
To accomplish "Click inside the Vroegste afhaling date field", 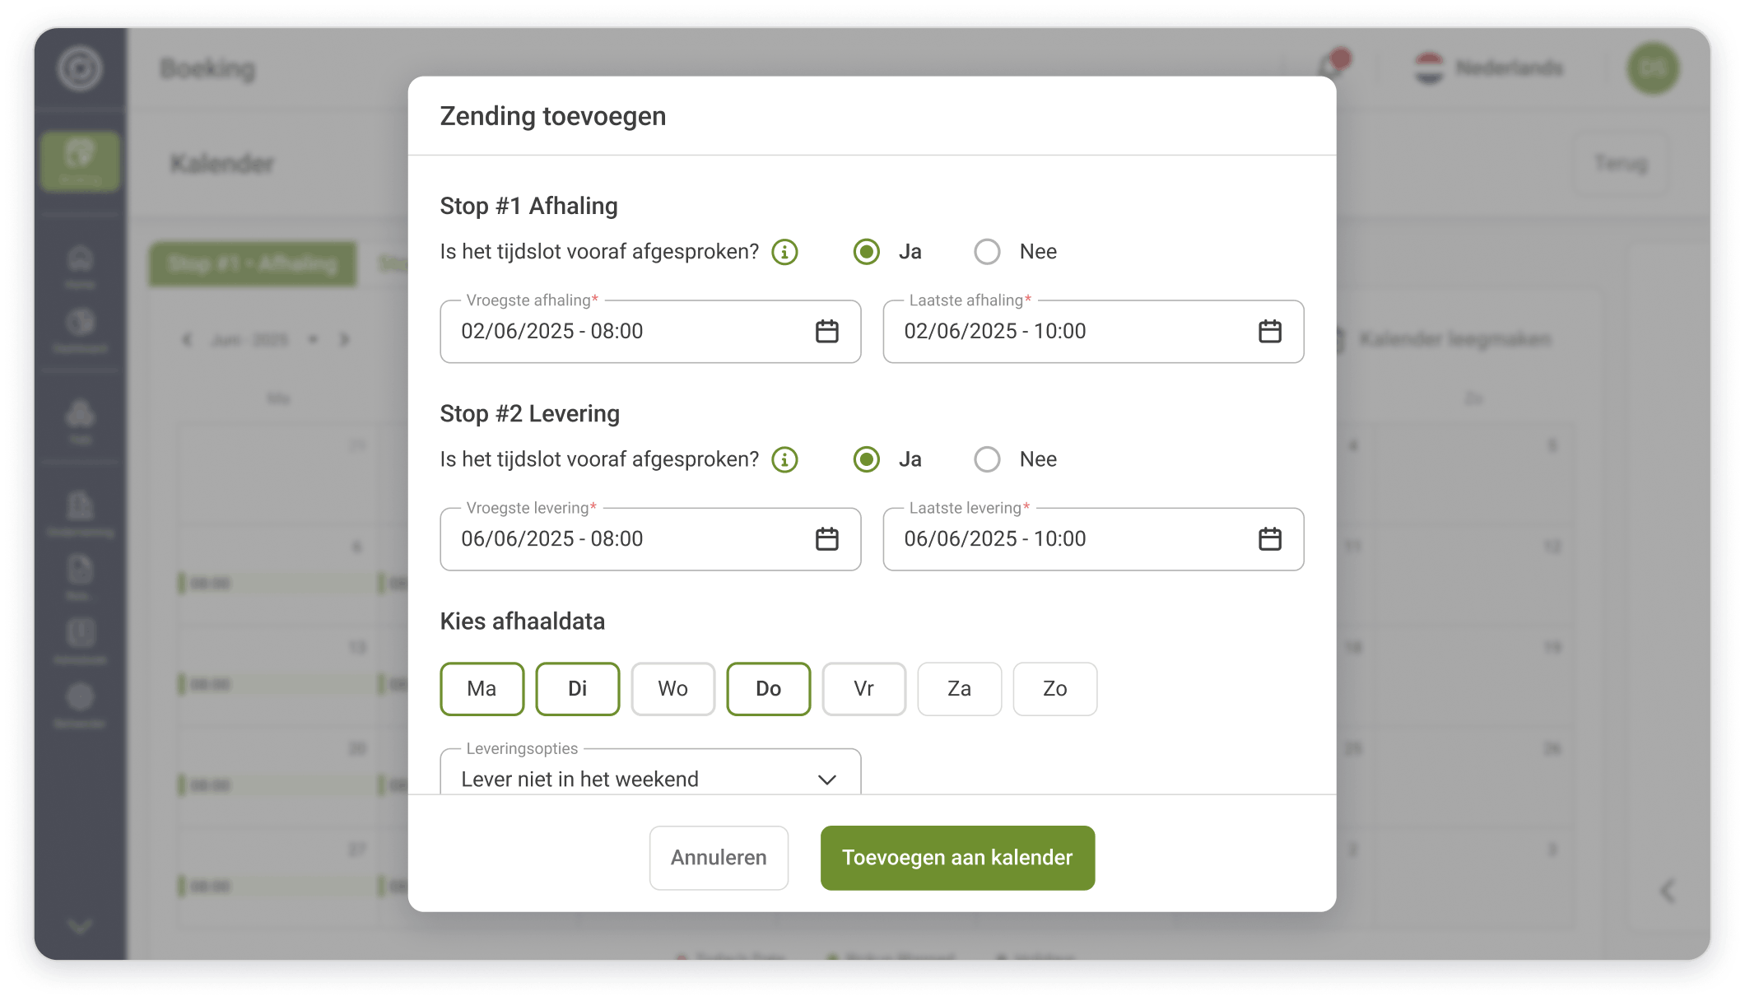I will [x=617, y=332].
